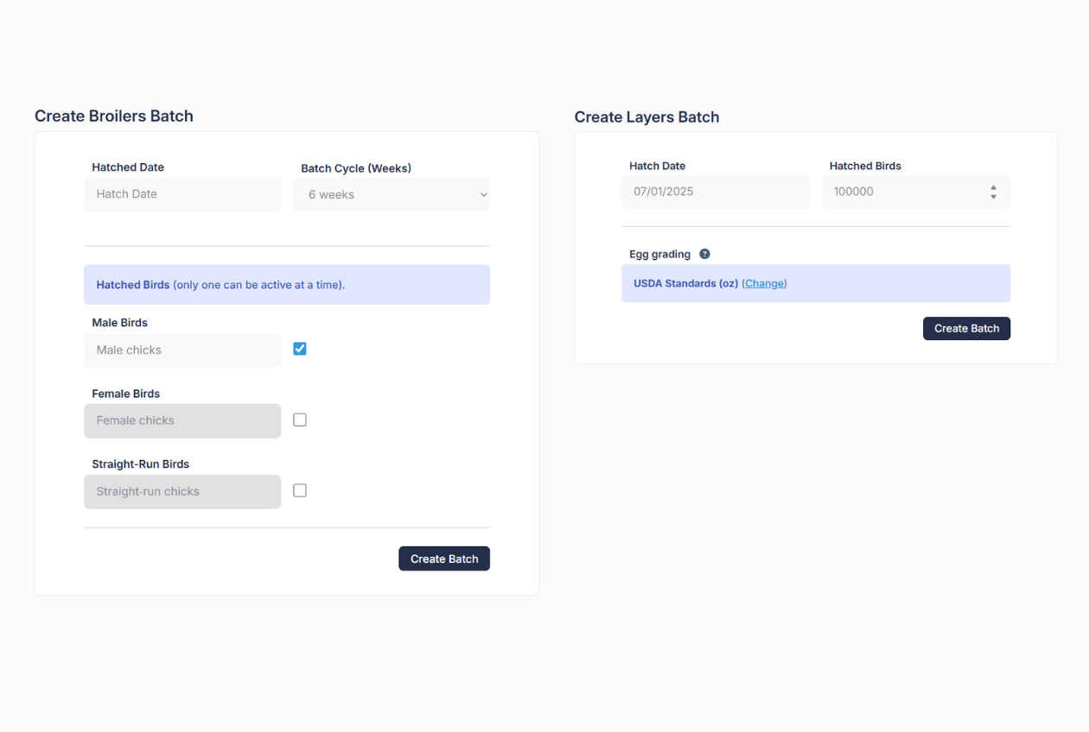This screenshot has width=1089, height=732.
Task: Click the USDA Standards (oz) text
Action: [x=685, y=283]
